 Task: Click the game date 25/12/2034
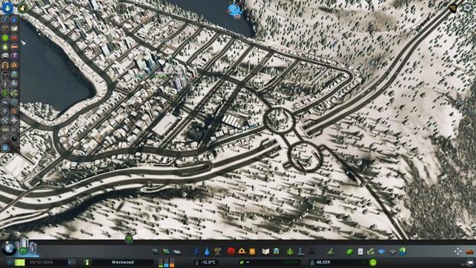[x=41, y=262]
